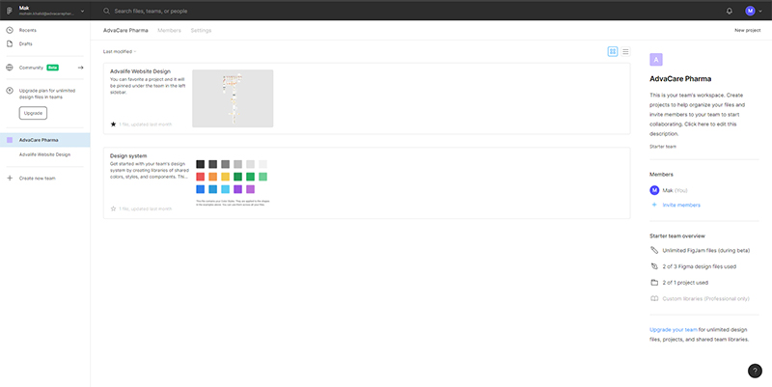This screenshot has height=387, width=772.
Task: Click the arrow icon next to Community
Action: coord(81,68)
